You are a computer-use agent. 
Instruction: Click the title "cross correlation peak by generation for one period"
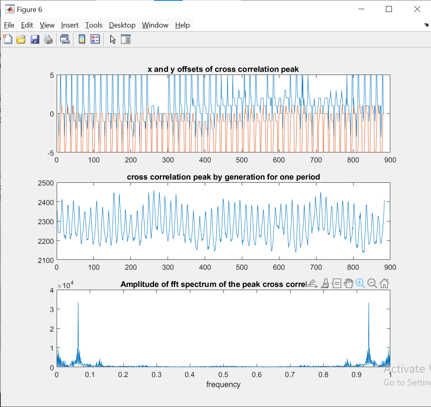pos(223,177)
